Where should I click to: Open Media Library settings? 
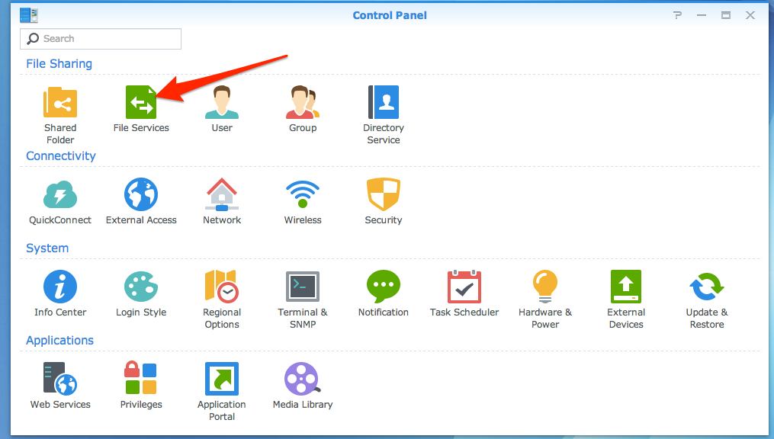[x=303, y=379]
